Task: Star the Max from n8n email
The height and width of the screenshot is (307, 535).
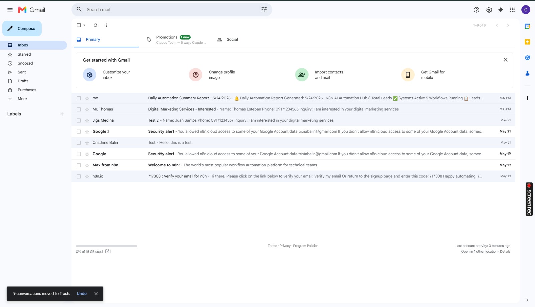Action: pyautogui.click(x=87, y=165)
